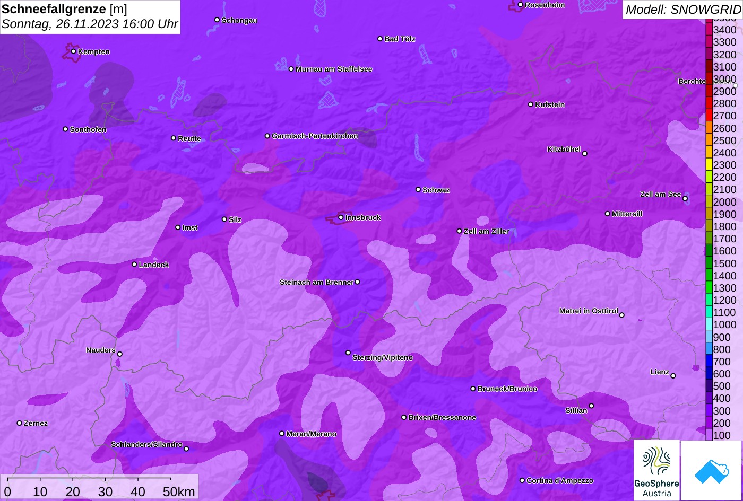Click the Schneefallgrenze [m] title
This screenshot has width=743, height=501.
(64, 9)
